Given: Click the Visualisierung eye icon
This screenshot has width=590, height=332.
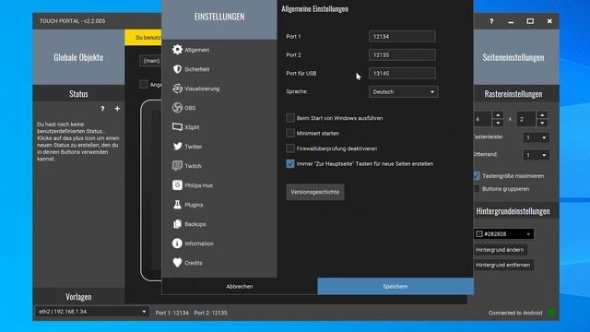Looking at the screenshot, I should click(177, 89).
